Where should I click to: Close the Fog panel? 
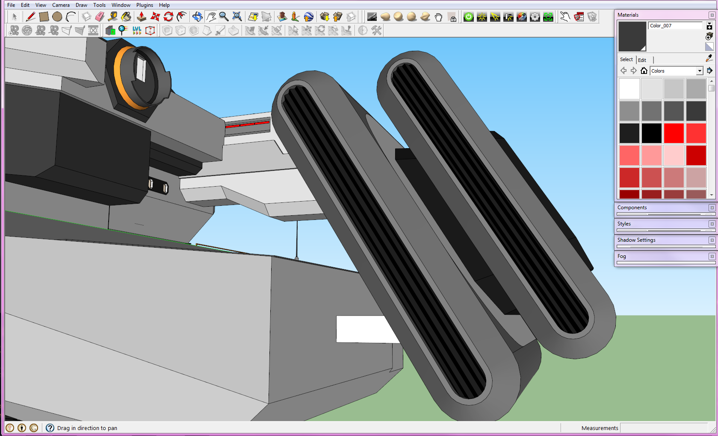click(x=712, y=256)
